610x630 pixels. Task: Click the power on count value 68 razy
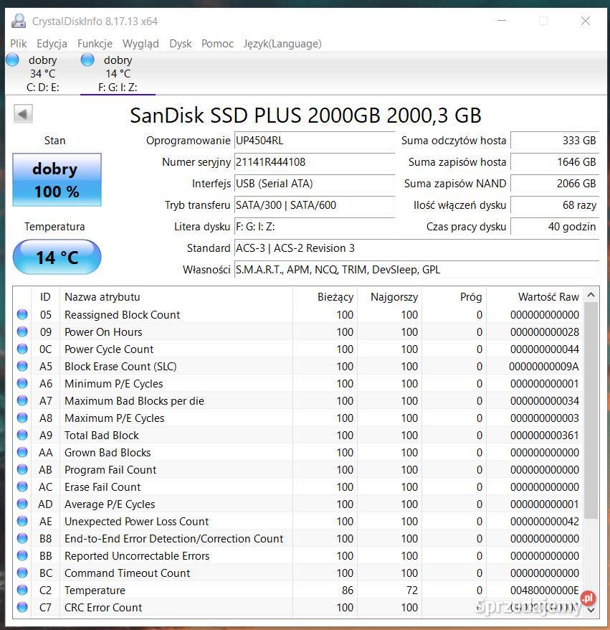tap(555, 205)
